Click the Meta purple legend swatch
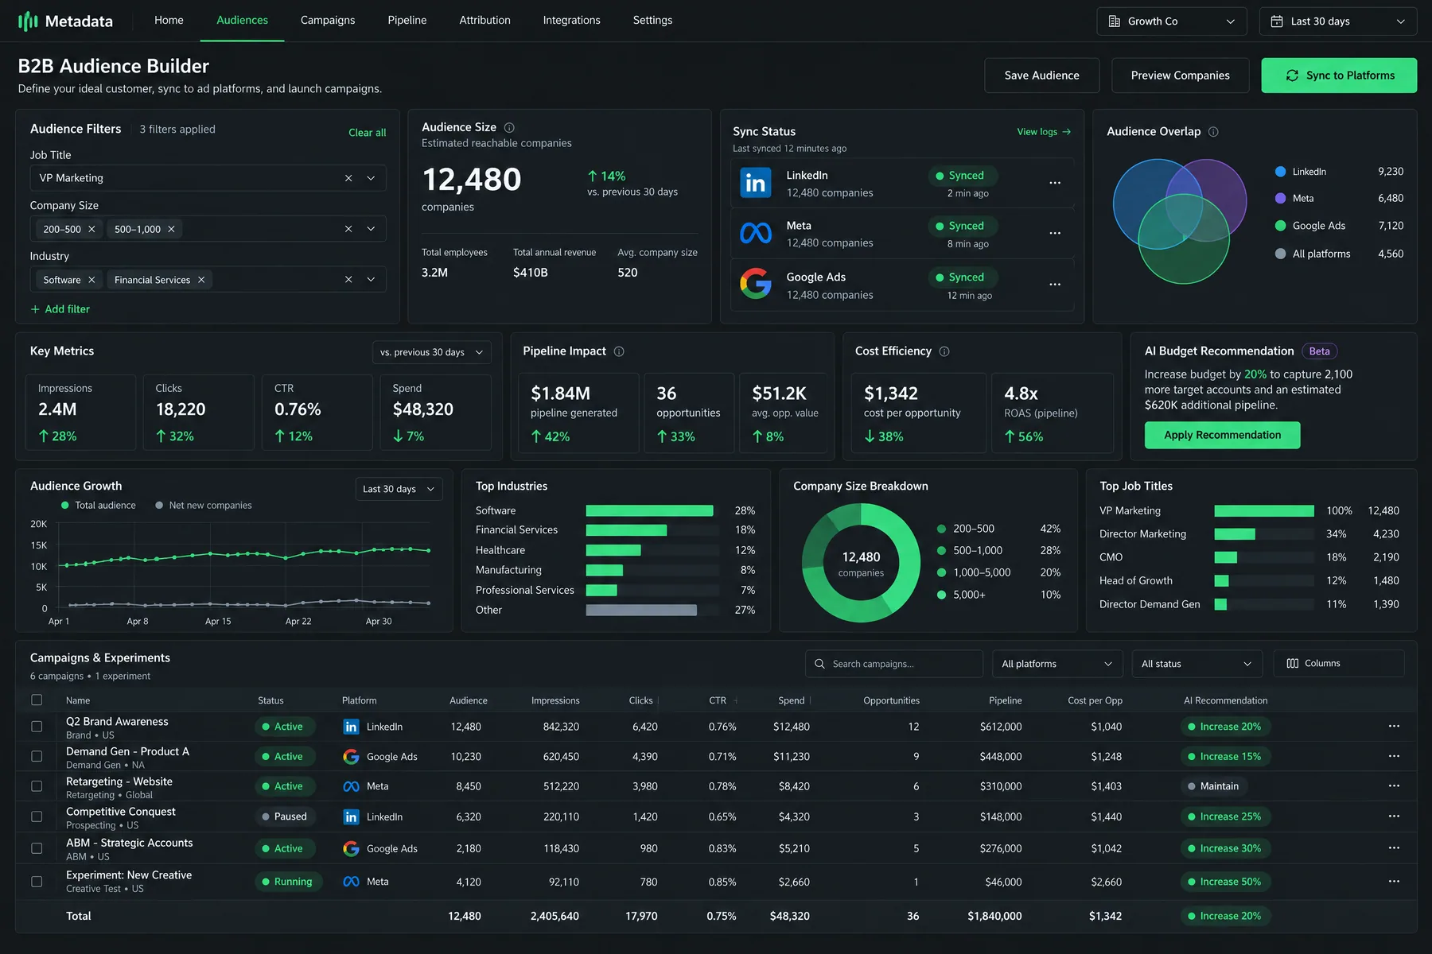 tap(1280, 198)
